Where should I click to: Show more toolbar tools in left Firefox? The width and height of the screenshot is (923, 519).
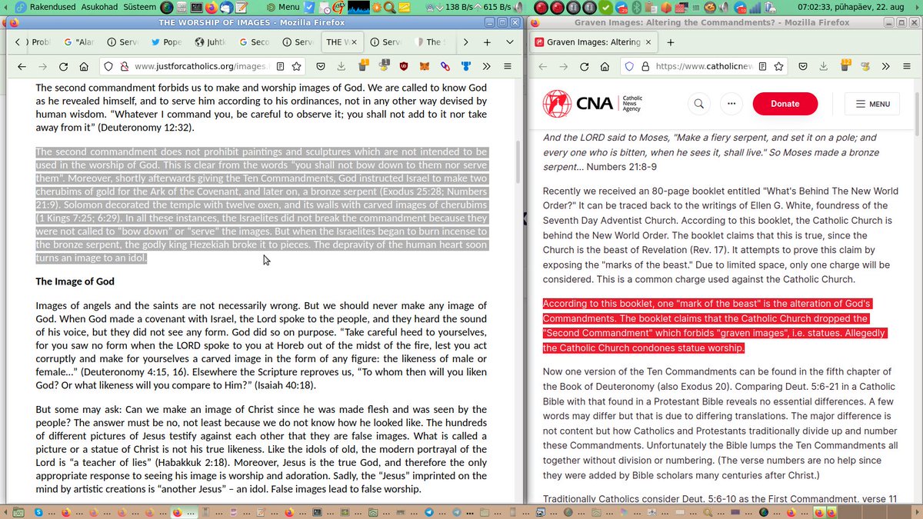(x=487, y=66)
